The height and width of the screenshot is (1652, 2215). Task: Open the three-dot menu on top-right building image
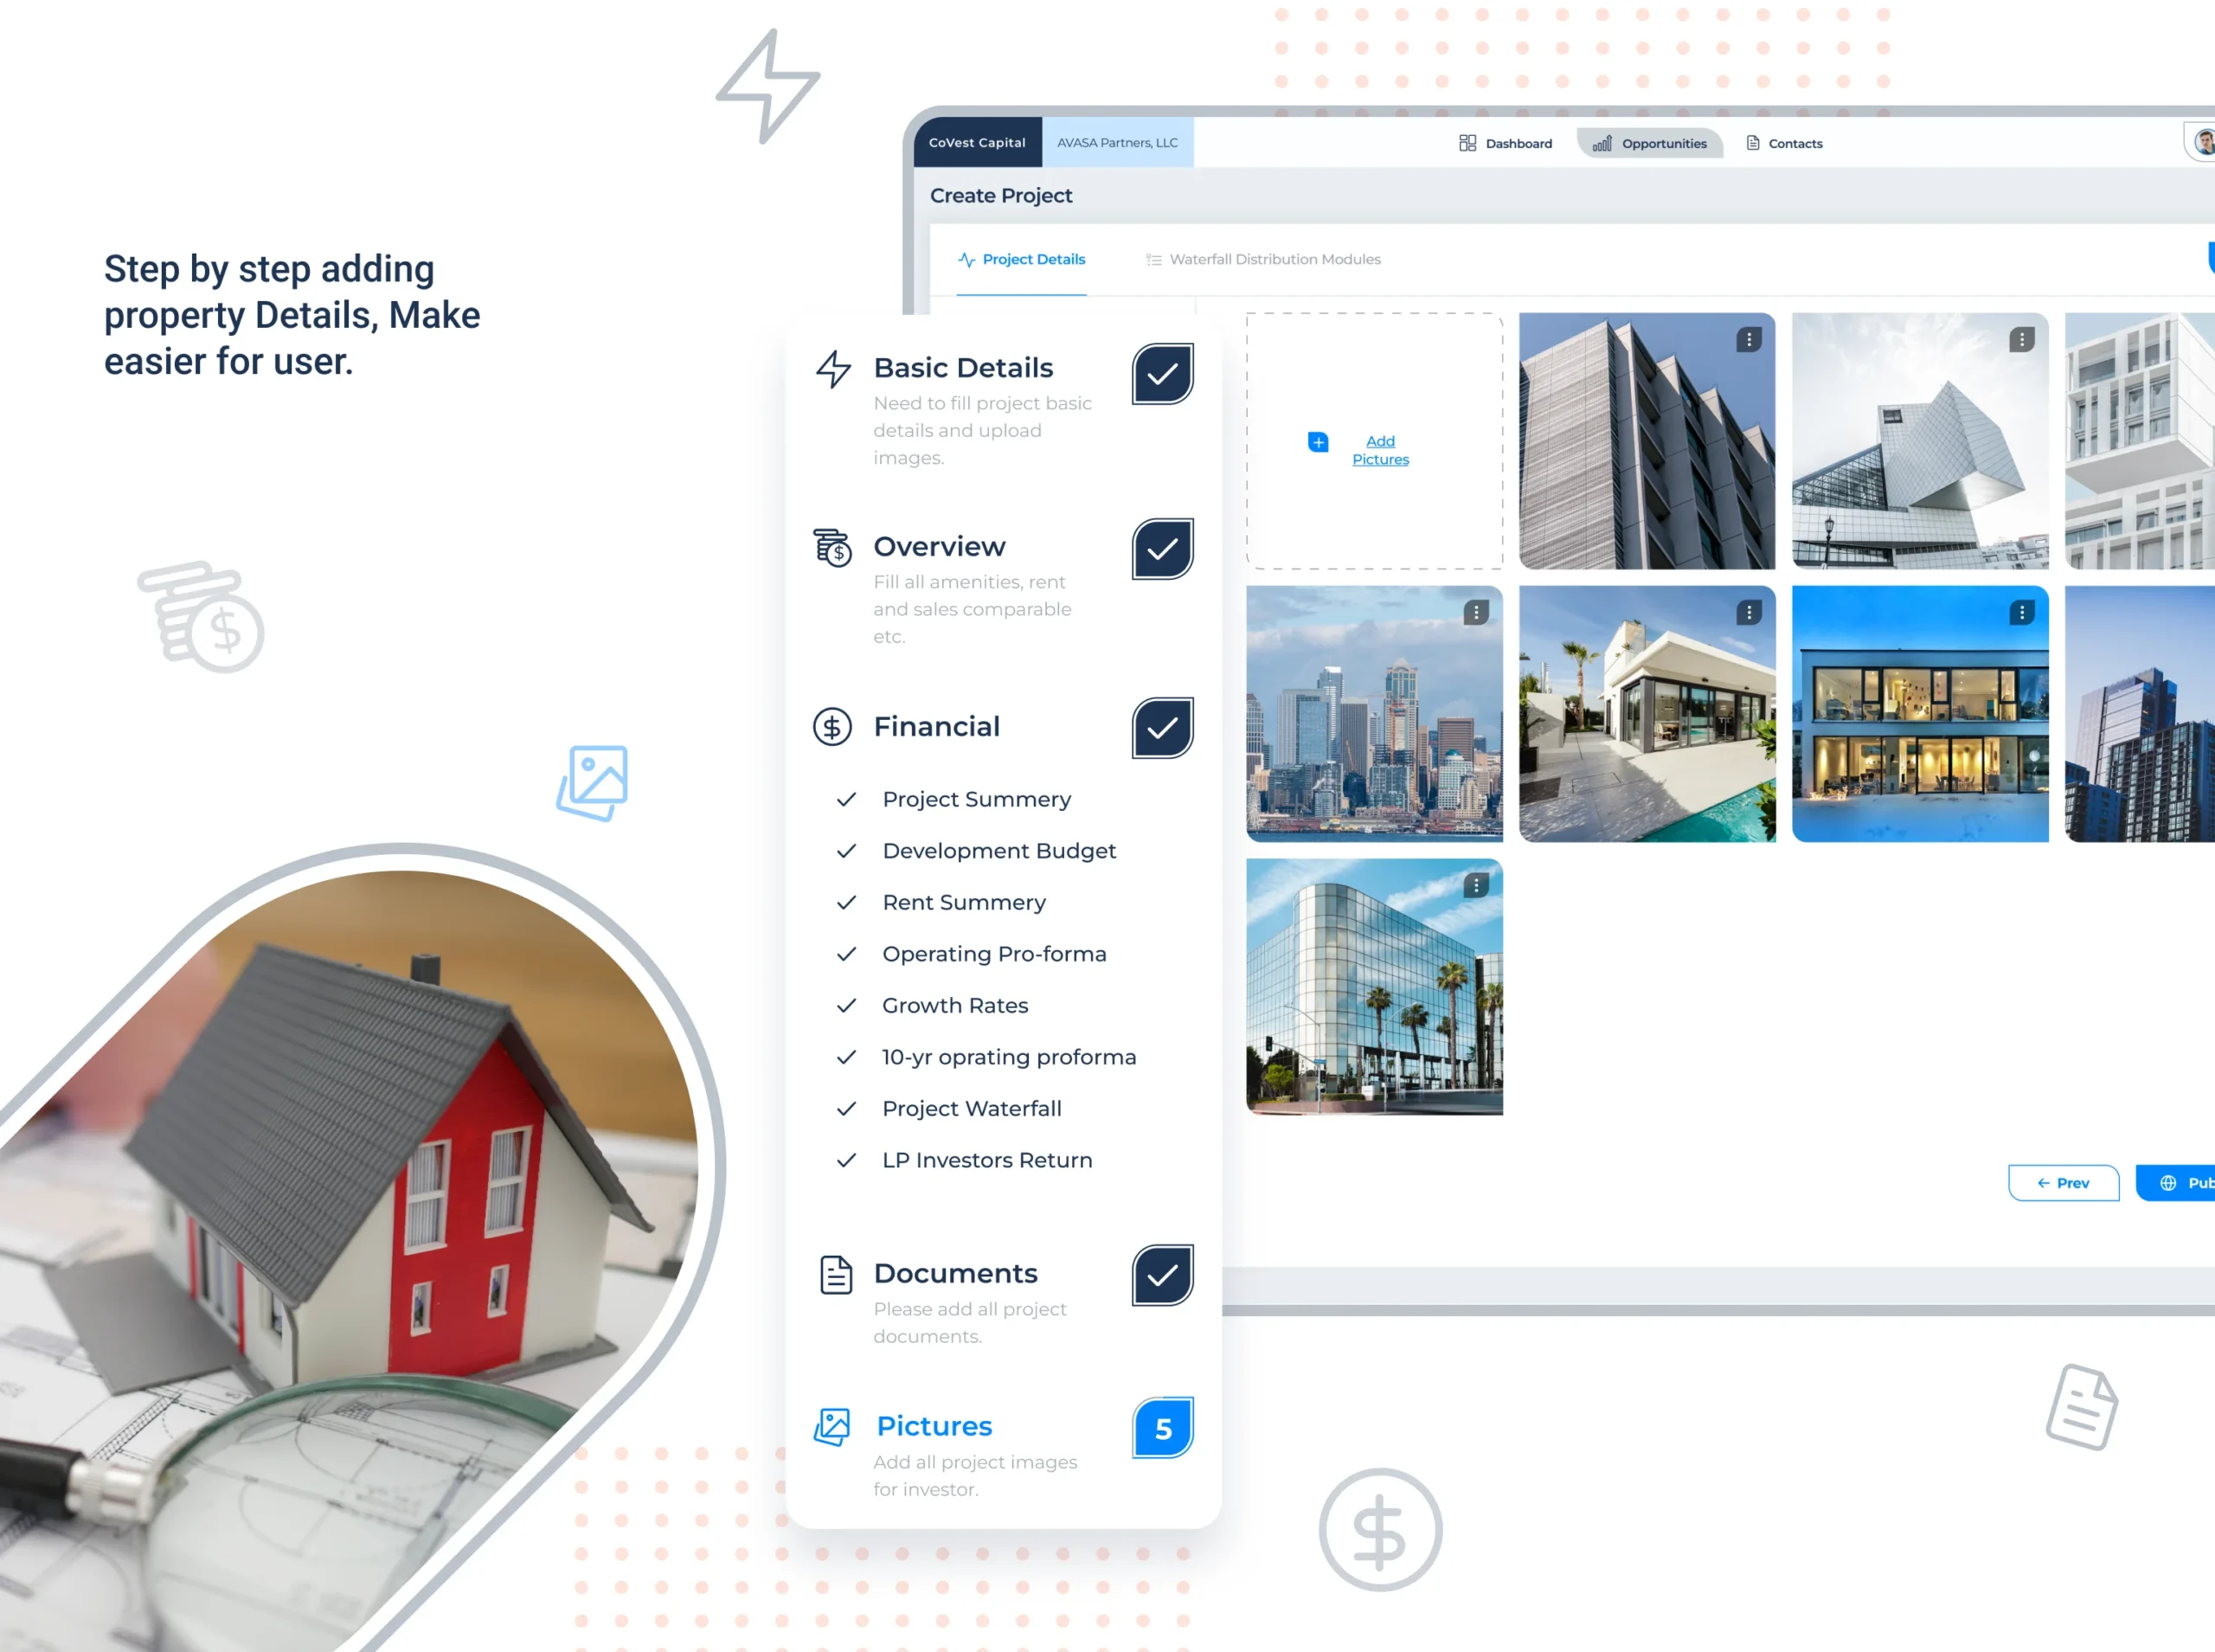2017,338
